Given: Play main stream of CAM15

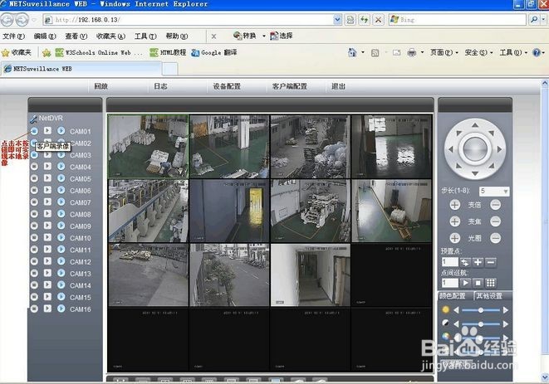Looking at the screenshot, I should click(x=47, y=297).
